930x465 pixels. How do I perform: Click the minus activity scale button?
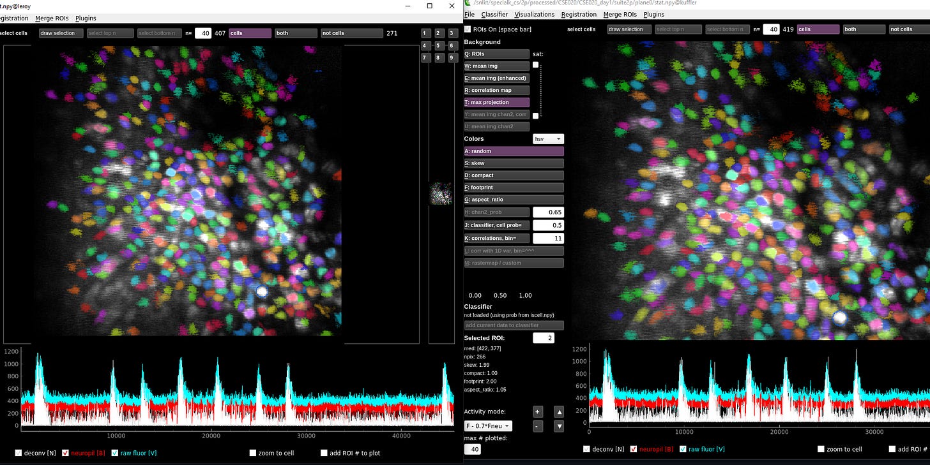point(538,426)
